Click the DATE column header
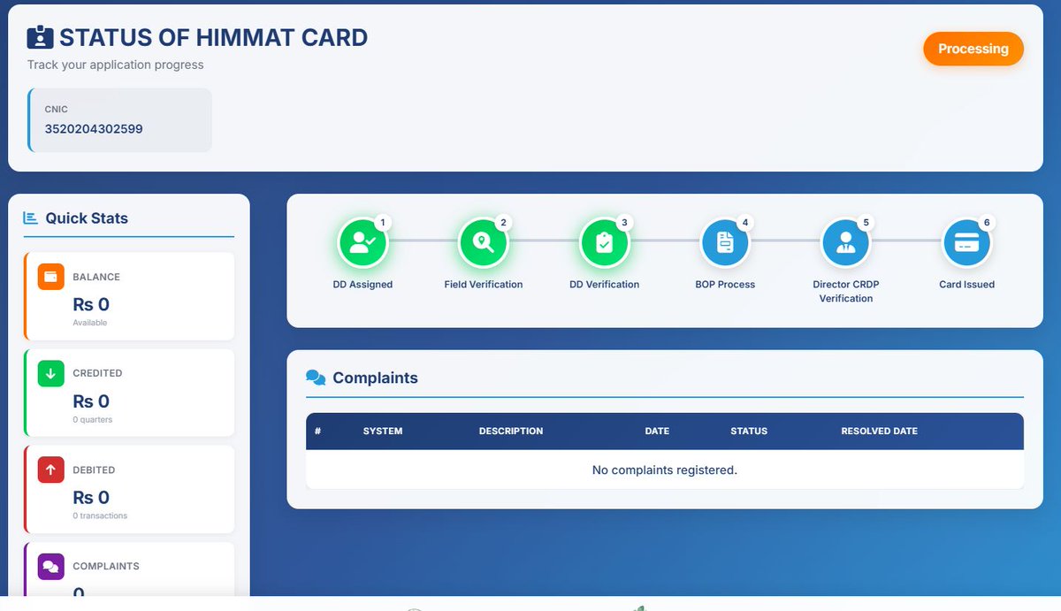 [x=657, y=432]
